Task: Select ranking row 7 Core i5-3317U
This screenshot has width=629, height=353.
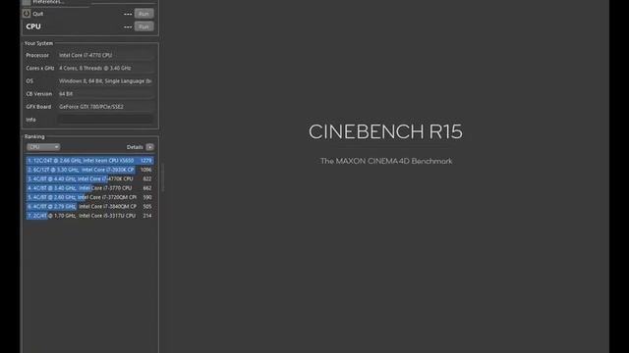Action: [89, 216]
